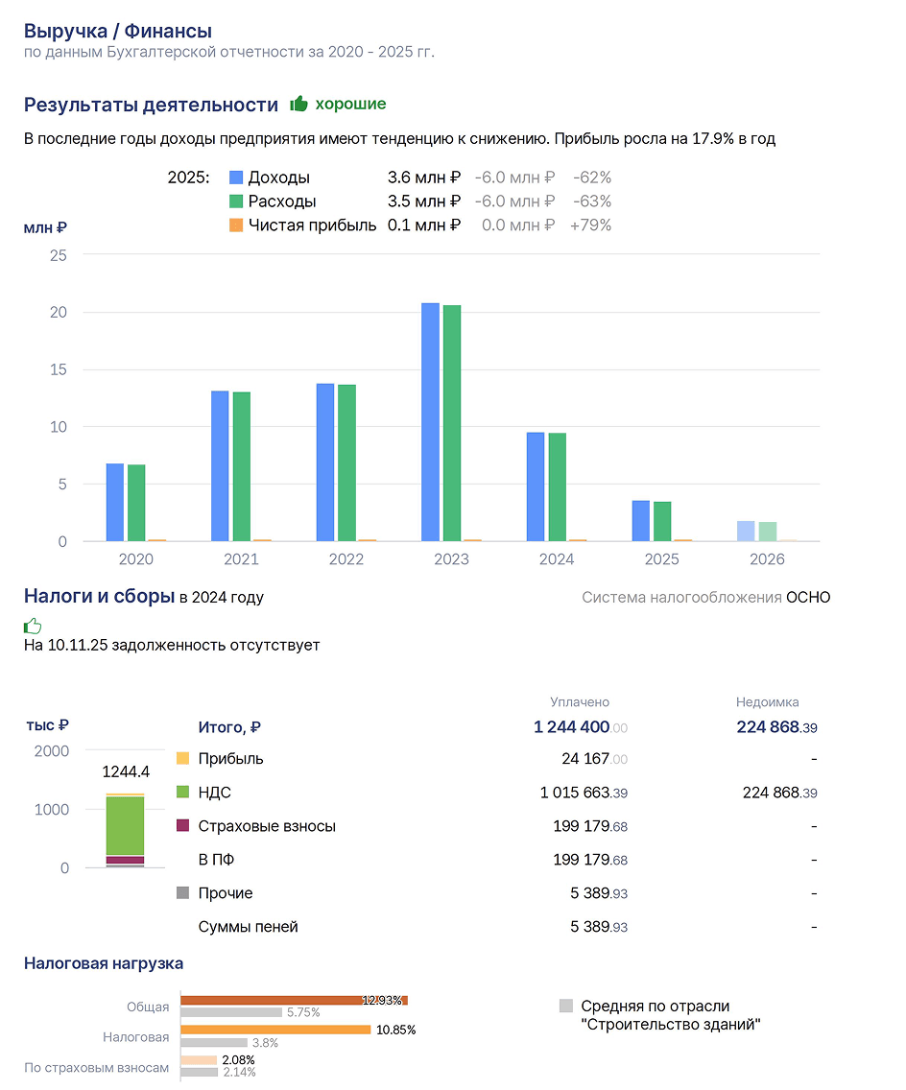Viewport: 906px width, 1090px height.
Task: Click the "Налоги и сборы" heading
Action: 100,596
